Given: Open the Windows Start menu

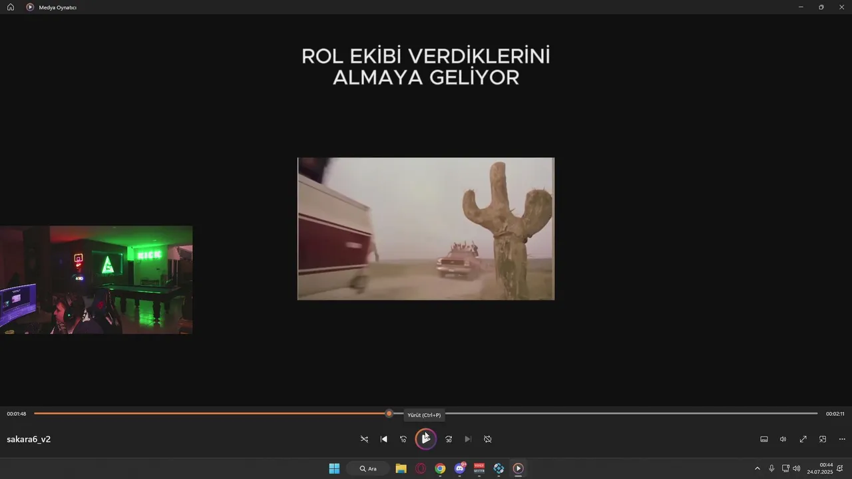Looking at the screenshot, I should click(x=334, y=468).
